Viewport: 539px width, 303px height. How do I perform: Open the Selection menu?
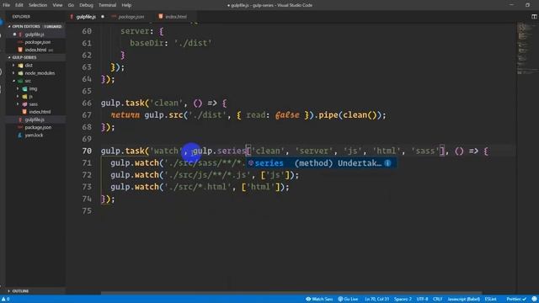point(37,5)
